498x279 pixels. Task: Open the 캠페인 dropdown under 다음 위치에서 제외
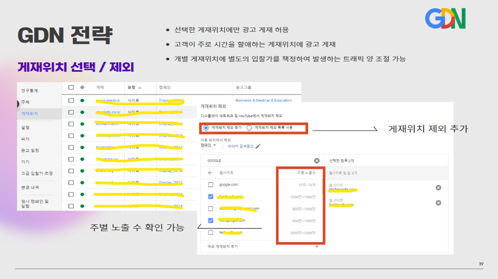(x=208, y=145)
